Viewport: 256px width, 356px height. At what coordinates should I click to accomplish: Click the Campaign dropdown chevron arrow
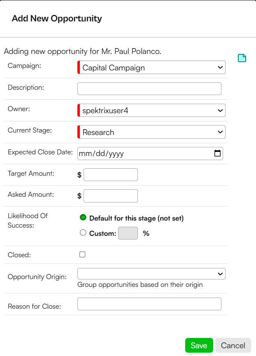point(220,67)
